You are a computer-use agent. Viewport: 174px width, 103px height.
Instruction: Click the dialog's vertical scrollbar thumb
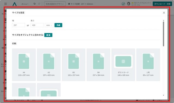pos(163,34)
